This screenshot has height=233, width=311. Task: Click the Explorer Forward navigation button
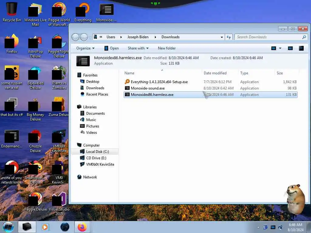tap(84, 37)
